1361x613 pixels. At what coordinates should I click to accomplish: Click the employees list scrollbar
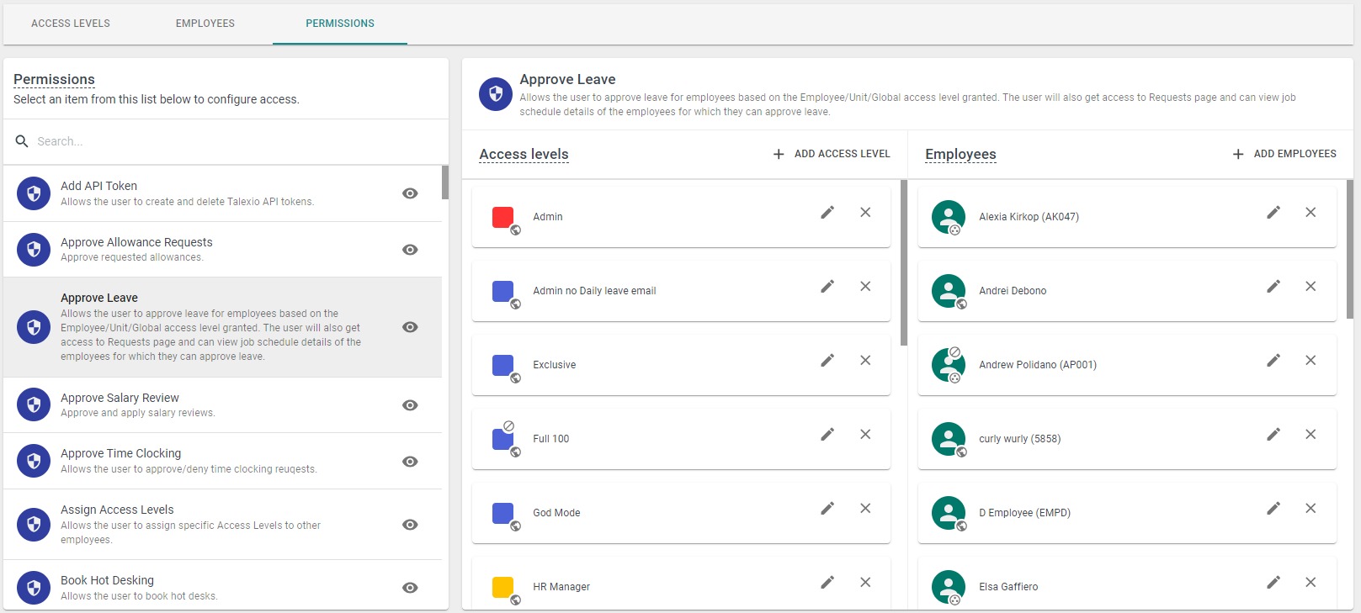[1350, 249]
